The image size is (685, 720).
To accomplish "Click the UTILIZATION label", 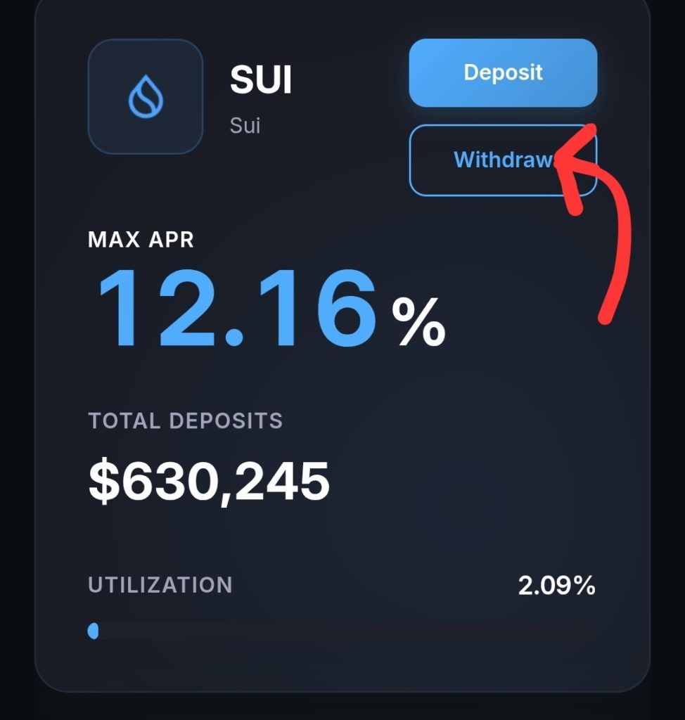I will [x=160, y=585].
